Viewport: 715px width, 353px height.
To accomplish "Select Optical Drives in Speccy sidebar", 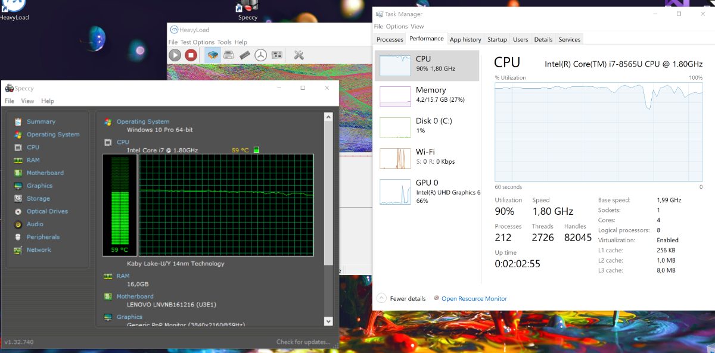I will coord(47,211).
